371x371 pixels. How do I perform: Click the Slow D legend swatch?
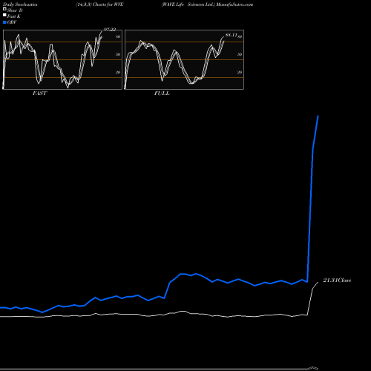tap(4, 10)
